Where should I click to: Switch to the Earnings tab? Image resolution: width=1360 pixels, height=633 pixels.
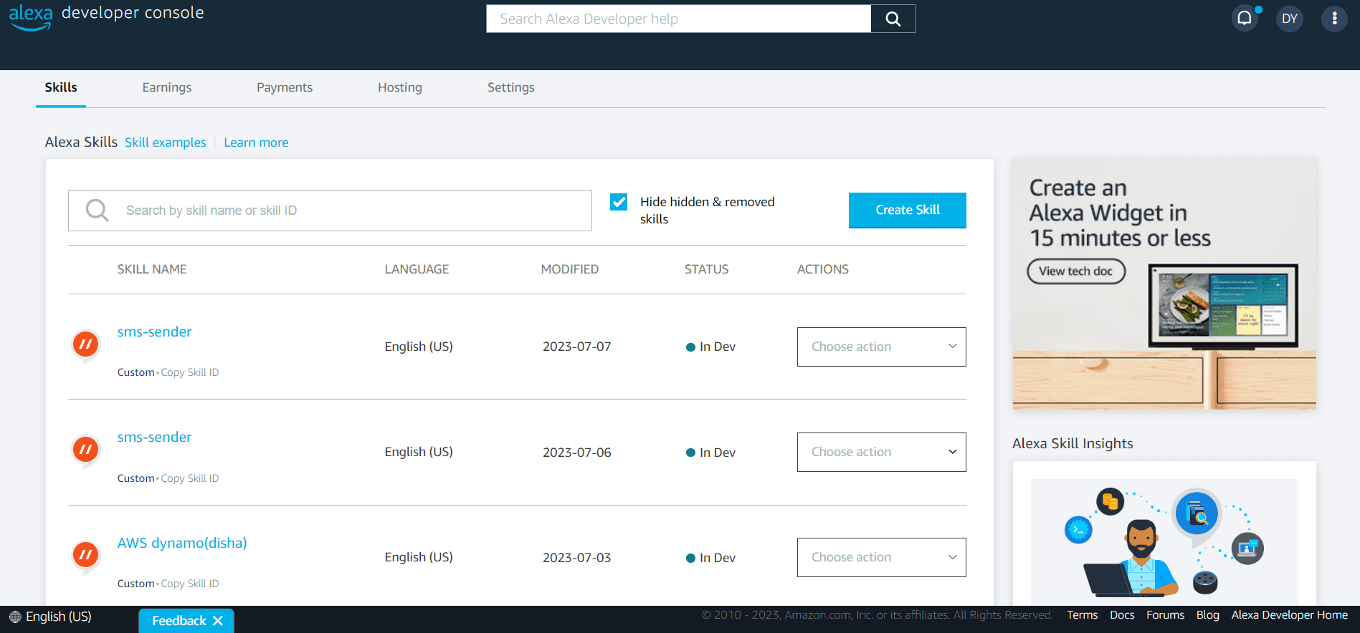pyautogui.click(x=166, y=87)
